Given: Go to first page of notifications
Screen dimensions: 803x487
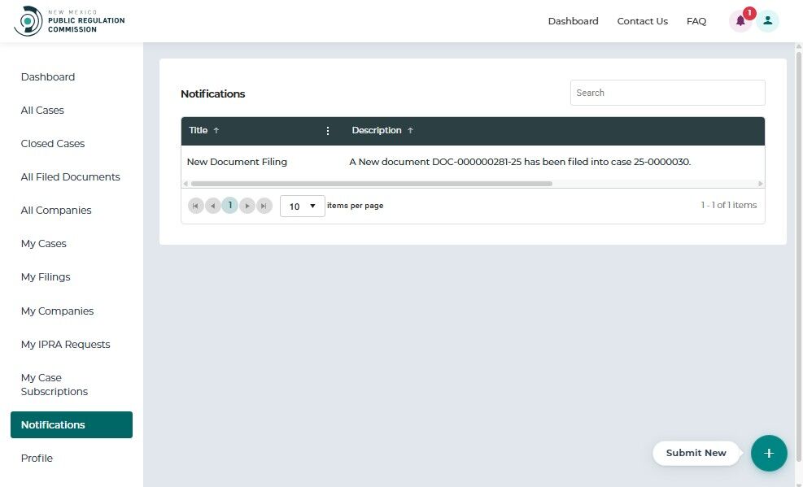Looking at the screenshot, I should pyautogui.click(x=195, y=206).
